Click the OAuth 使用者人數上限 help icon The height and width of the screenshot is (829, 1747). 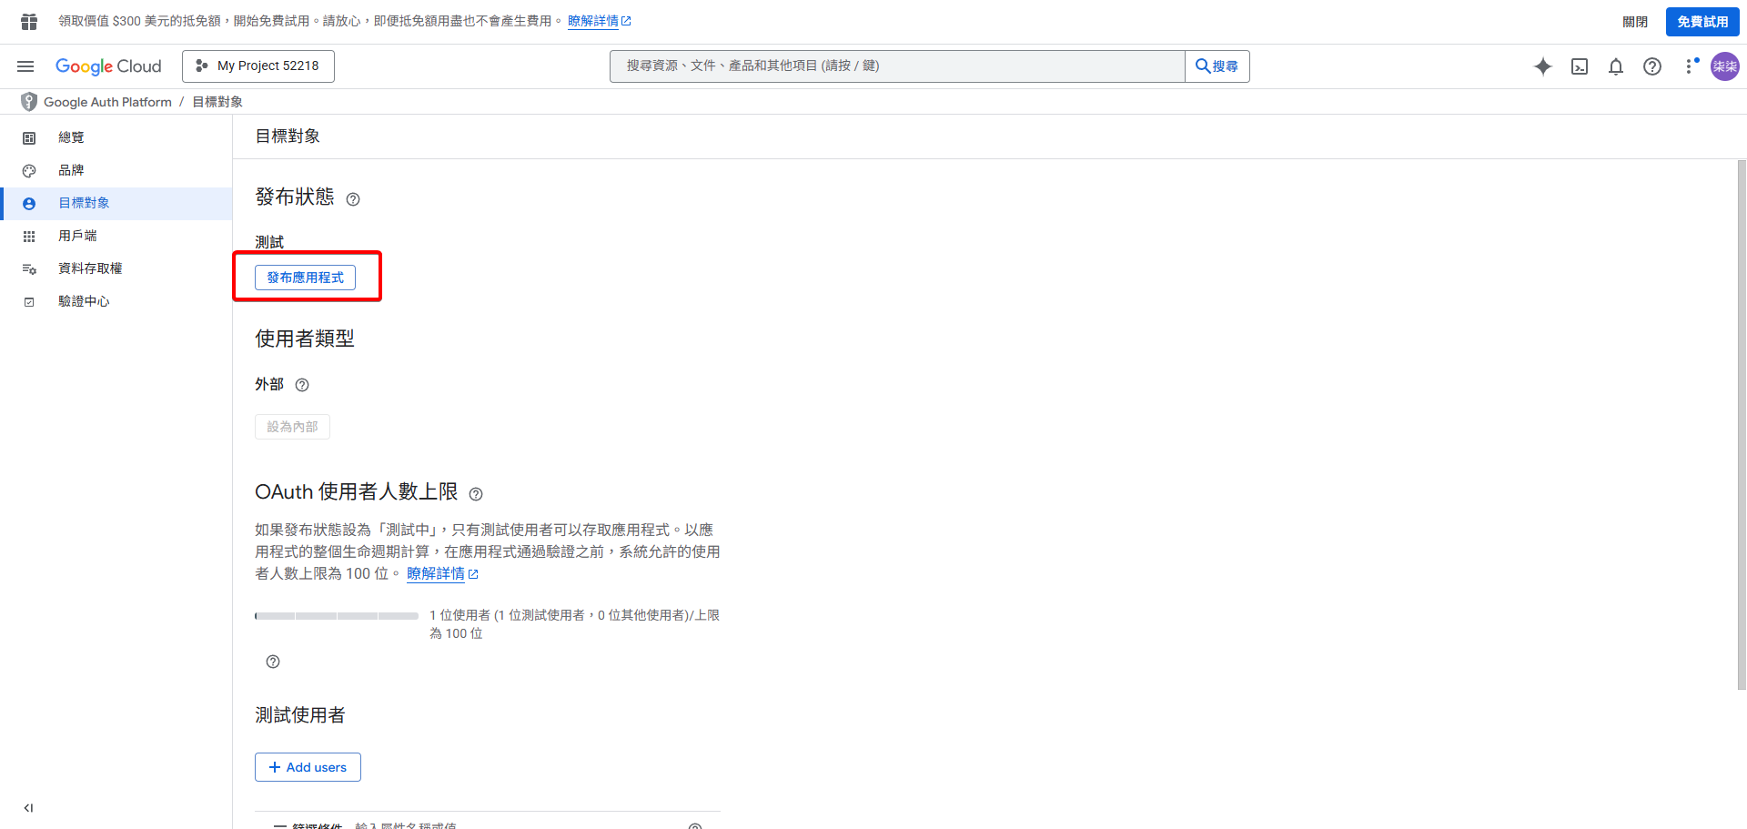pyautogui.click(x=476, y=494)
